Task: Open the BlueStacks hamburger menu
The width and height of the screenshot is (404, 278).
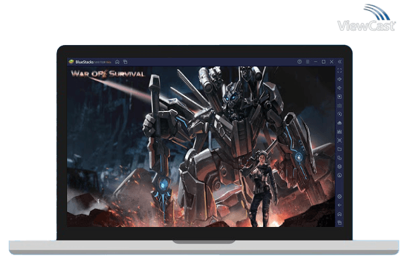Action: pos(307,62)
